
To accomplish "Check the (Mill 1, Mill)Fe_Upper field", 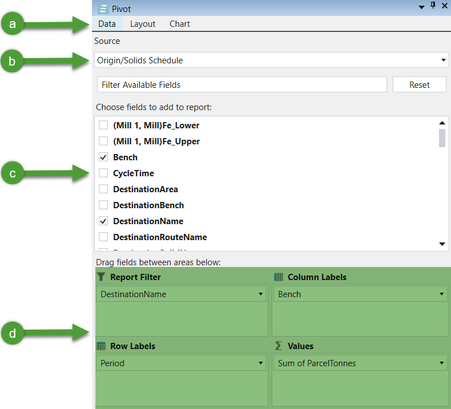I will [103, 141].
